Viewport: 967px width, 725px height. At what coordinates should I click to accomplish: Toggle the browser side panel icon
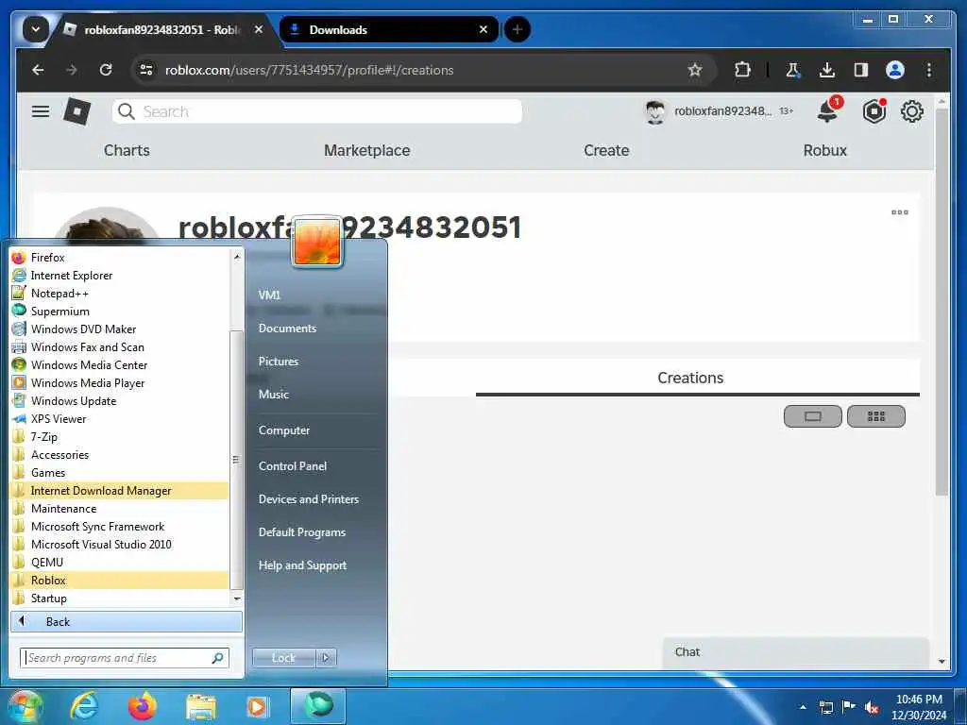861,70
